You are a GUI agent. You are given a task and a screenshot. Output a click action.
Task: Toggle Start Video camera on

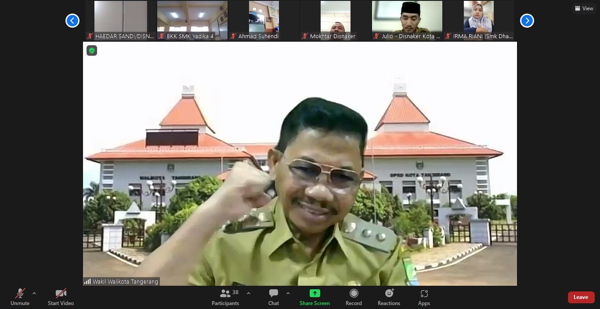tap(61, 297)
